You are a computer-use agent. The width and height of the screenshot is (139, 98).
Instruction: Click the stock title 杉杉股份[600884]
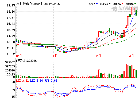[x=29, y=4]
